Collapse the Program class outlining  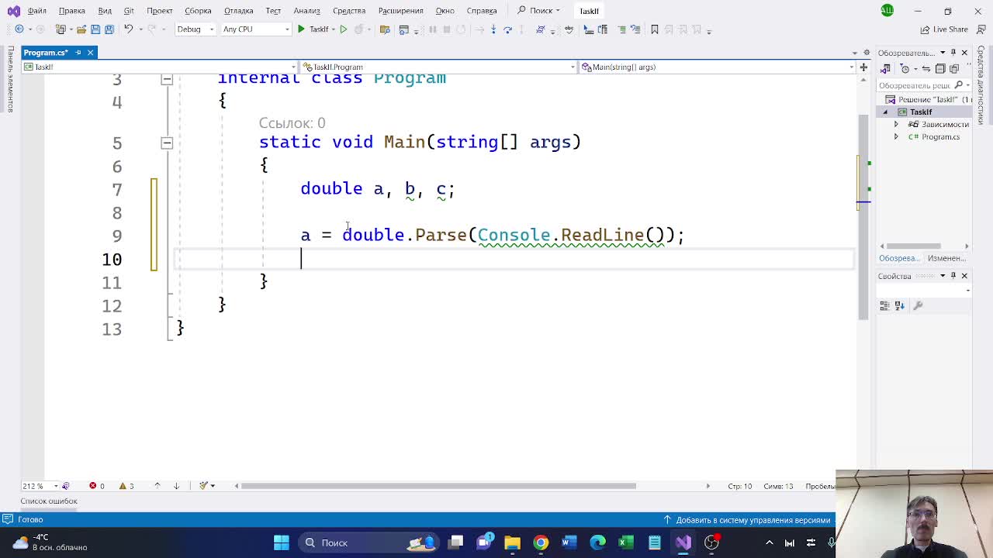tap(167, 79)
